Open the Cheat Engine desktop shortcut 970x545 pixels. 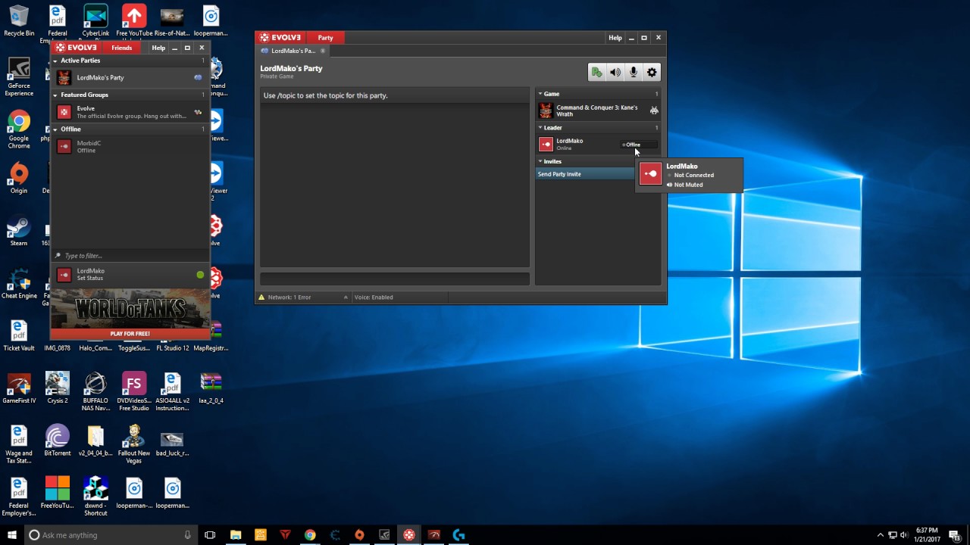(x=19, y=284)
